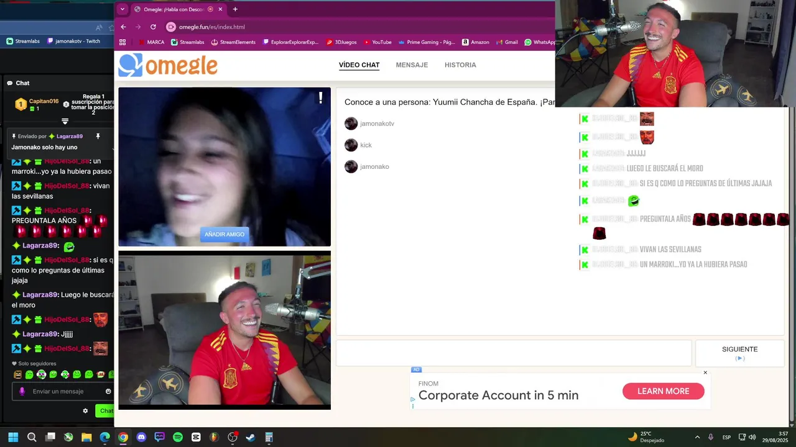Open File Explorer from taskbar

(86, 437)
